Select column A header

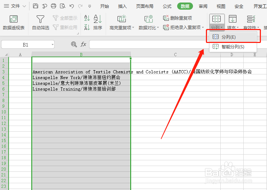(20, 55)
